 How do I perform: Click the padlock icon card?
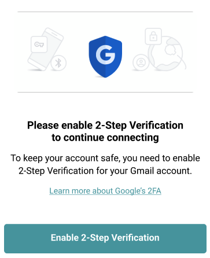pyautogui.click(x=153, y=36)
